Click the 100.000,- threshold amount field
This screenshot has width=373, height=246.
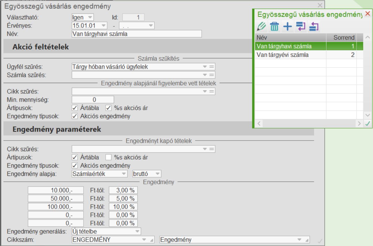tap(56, 207)
